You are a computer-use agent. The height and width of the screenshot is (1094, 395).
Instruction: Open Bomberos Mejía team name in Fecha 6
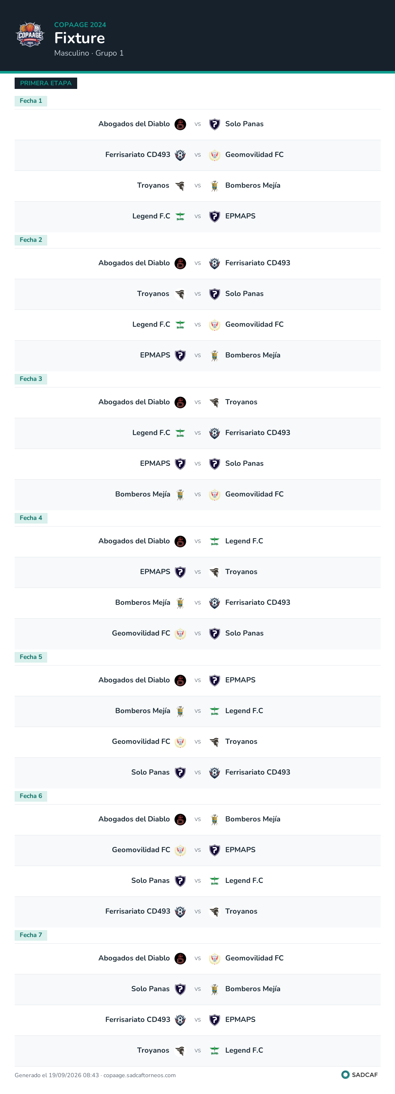click(x=253, y=819)
